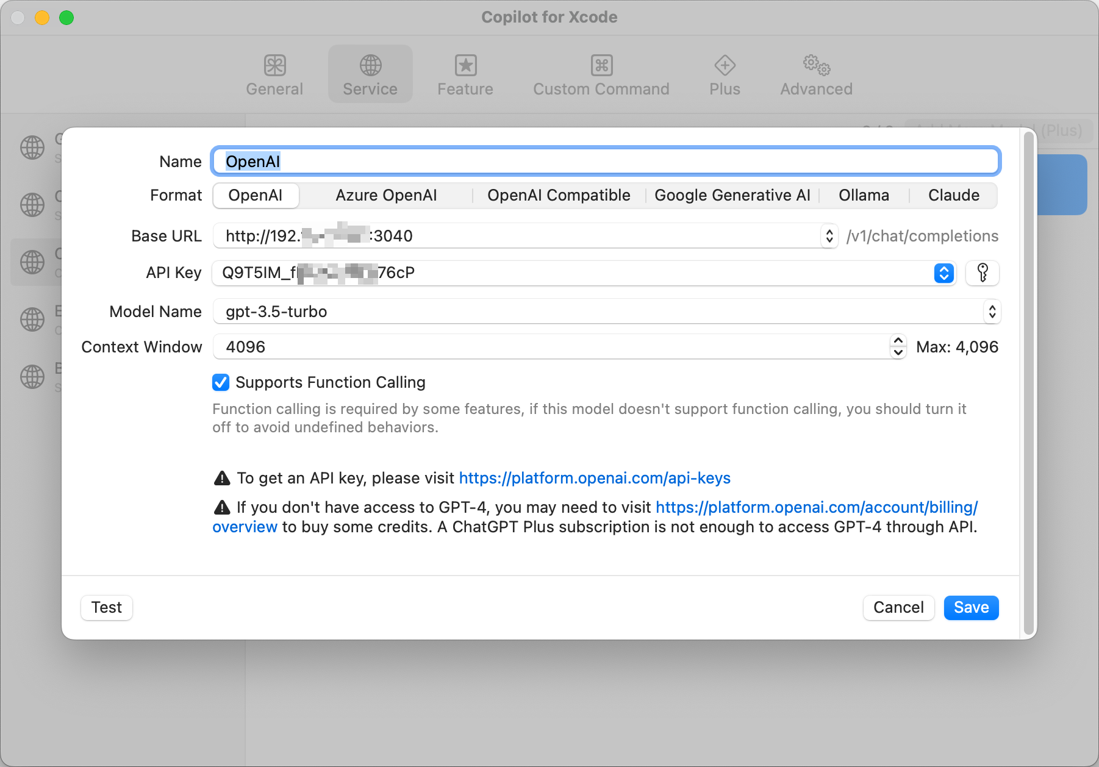Click the /v1/chat/completions suffix text

(922, 236)
